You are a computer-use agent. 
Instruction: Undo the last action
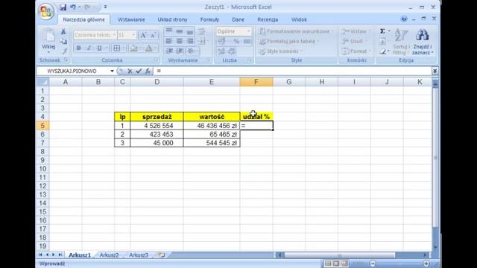pyautogui.click(x=73, y=7)
